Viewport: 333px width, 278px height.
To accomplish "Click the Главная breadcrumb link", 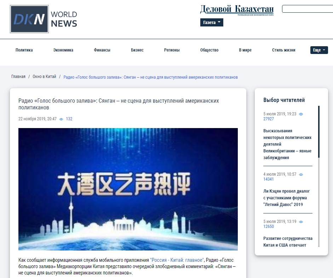I will 18,77.
